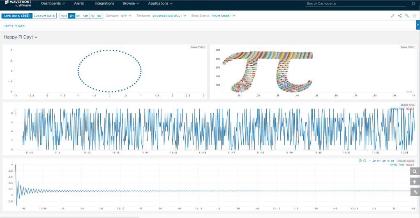Share the dashboard via share icon

click(x=399, y=16)
